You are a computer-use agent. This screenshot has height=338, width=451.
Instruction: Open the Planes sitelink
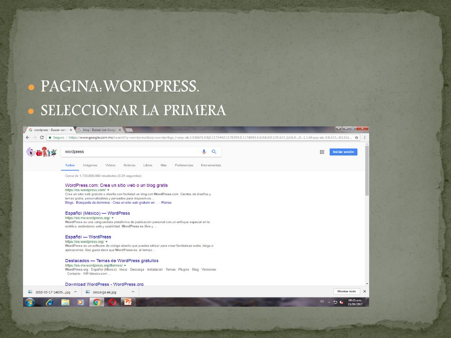click(x=166, y=202)
